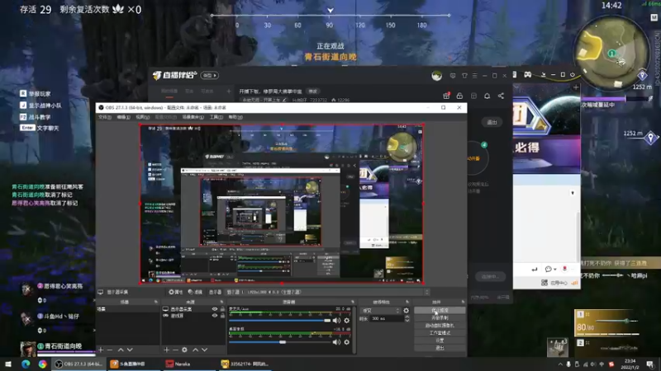The width and height of the screenshot is (661, 371).
Task: Select the display capture source row
Action: [x=194, y=309]
